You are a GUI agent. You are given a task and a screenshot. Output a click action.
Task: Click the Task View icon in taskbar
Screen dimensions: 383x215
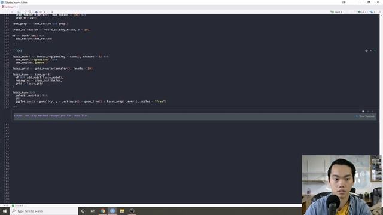pos(93,211)
